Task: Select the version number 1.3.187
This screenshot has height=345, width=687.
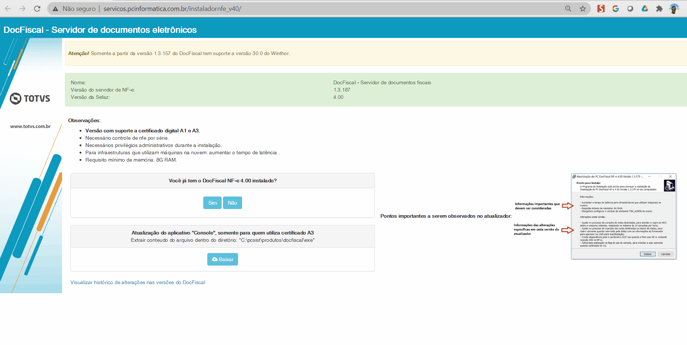Action: pyautogui.click(x=342, y=90)
